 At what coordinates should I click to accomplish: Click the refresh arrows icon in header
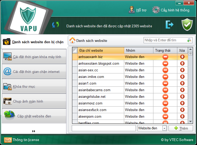(56, 25)
